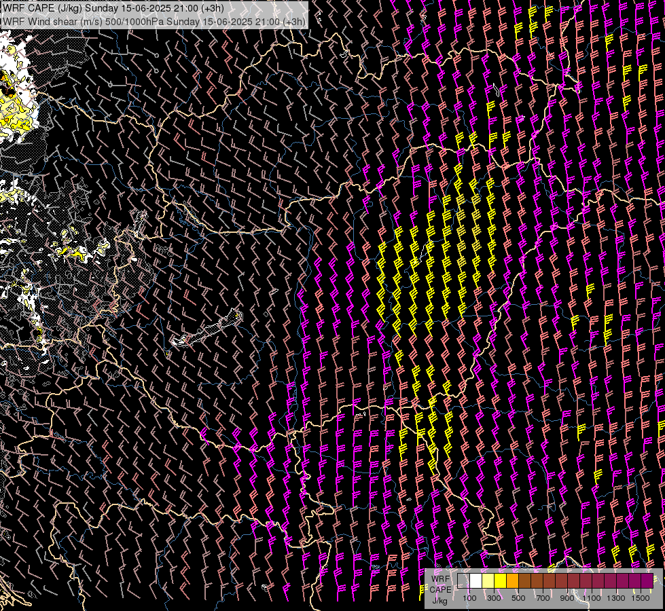Click the 1100 legend label

[591, 598]
